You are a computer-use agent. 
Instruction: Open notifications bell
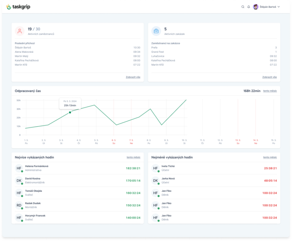click(249, 7)
